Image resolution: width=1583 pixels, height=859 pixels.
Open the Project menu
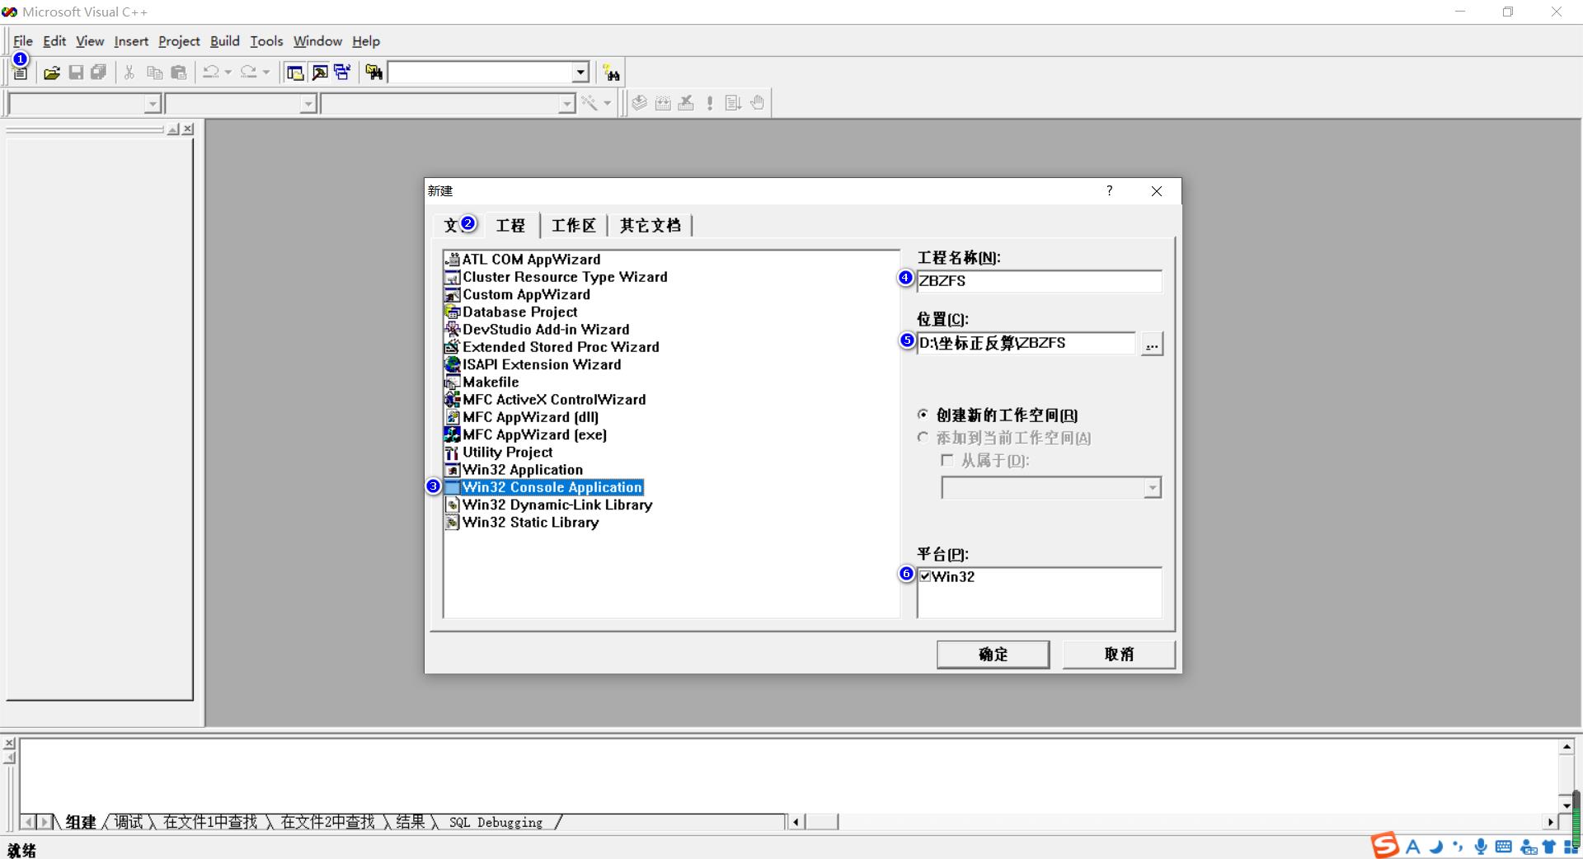tap(179, 41)
